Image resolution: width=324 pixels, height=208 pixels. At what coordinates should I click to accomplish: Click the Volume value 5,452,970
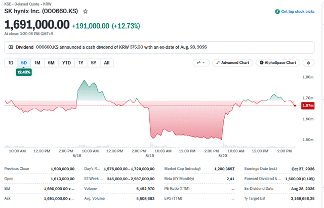click(x=145, y=189)
